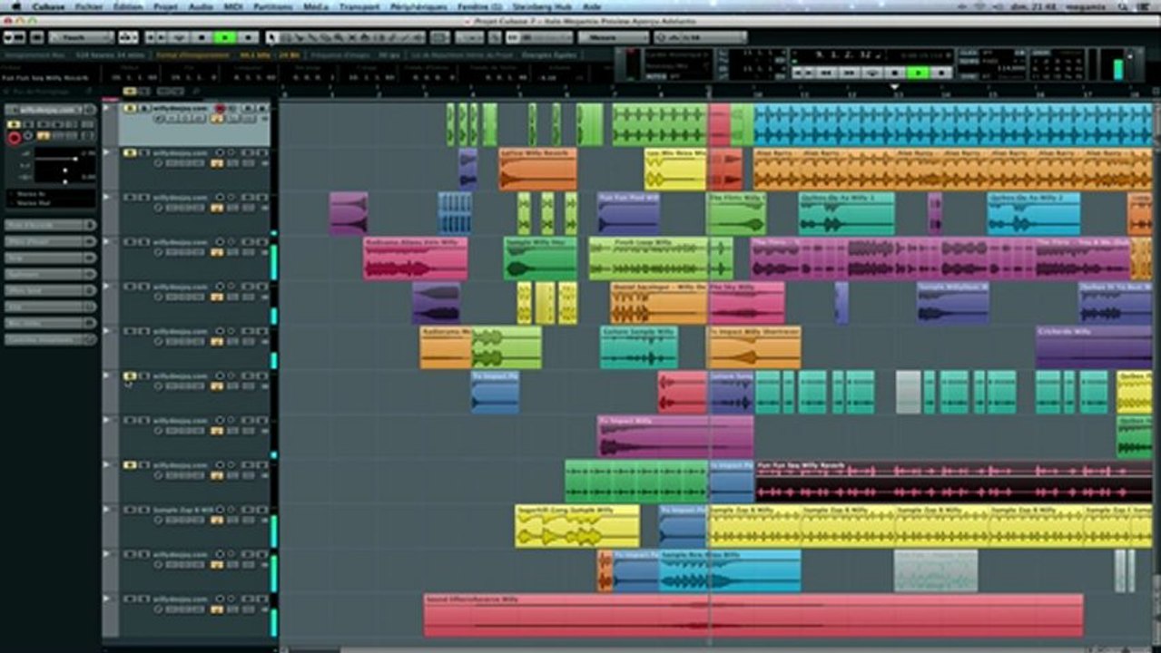This screenshot has width=1161, height=653.
Task: Select the Erase tool
Action: pyautogui.click(x=325, y=38)
